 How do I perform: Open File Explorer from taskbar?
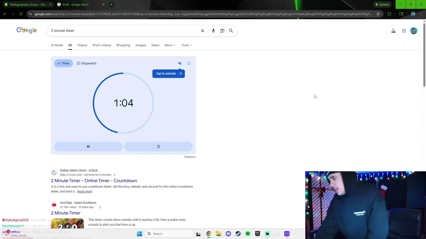pyautogui.click(x=218, y=234)
